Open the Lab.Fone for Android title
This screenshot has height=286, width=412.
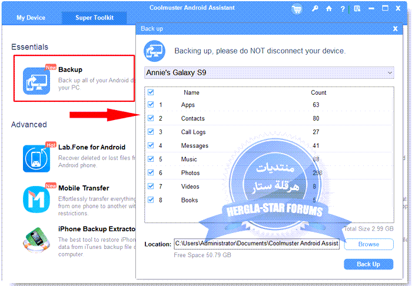coord(92,147)
